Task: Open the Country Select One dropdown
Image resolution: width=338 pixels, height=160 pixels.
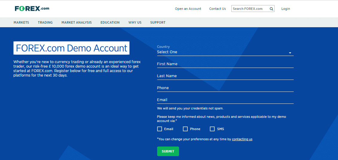Action: 225,52
